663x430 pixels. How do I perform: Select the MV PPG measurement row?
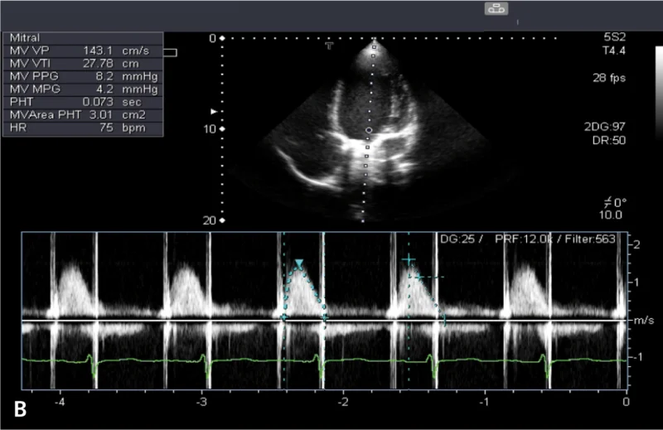click(83, 76)
